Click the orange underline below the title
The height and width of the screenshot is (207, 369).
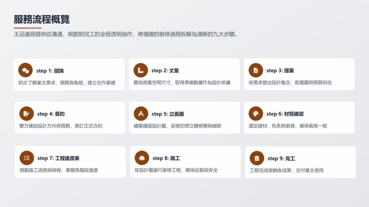[28, 28]
